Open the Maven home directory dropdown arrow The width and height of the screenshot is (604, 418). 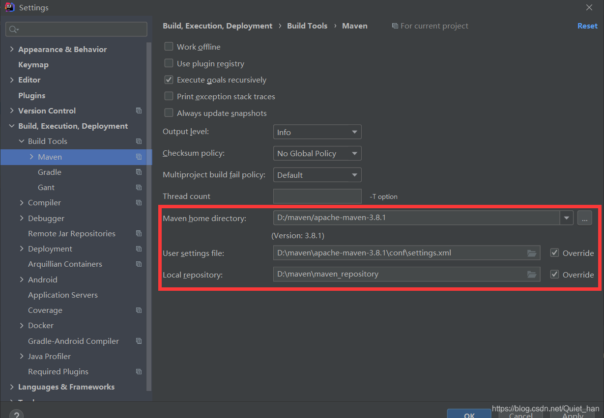coord(567,218)
